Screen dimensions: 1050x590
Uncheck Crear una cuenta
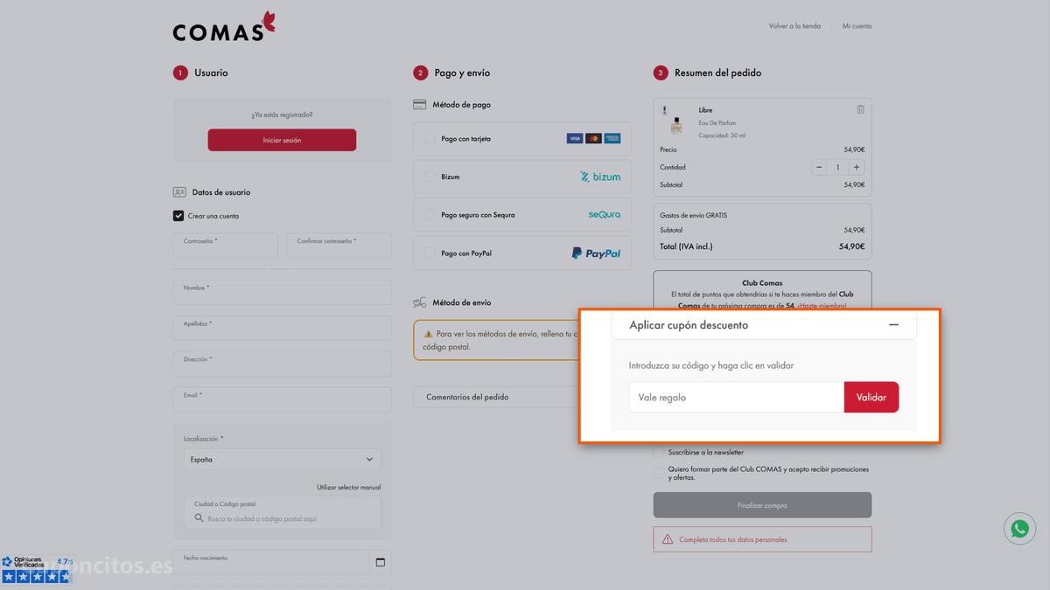click(x=178, y=216)
